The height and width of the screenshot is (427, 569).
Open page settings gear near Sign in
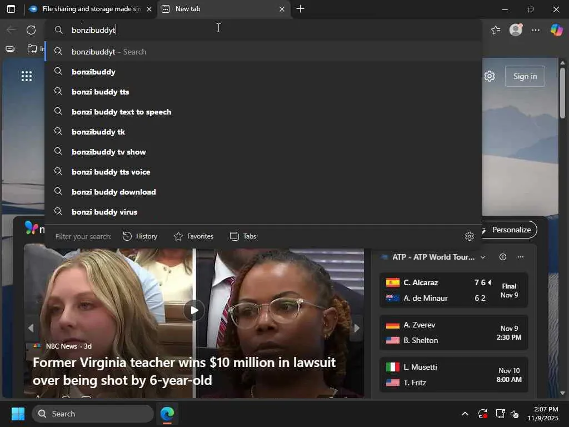coord(490,76)
